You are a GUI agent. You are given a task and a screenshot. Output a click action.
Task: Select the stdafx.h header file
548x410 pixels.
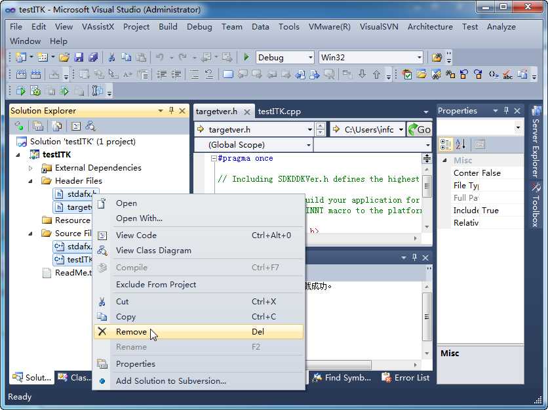[76, 194]
